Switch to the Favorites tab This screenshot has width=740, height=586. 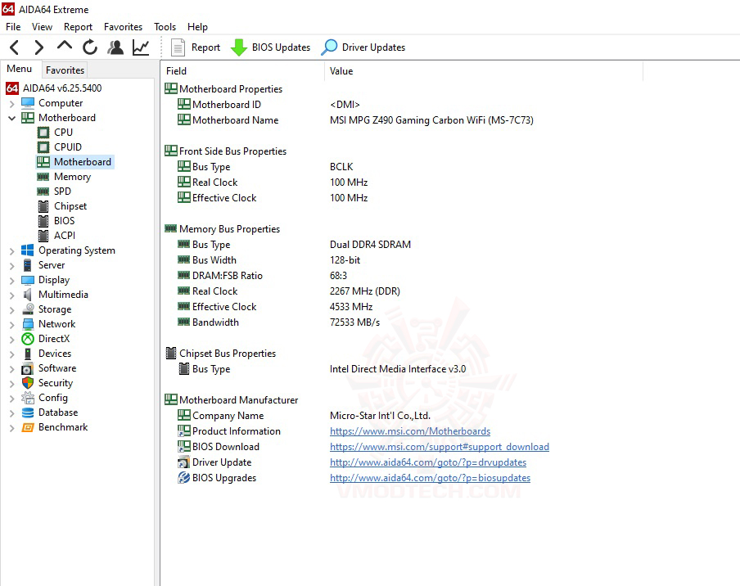pos(65,70)
